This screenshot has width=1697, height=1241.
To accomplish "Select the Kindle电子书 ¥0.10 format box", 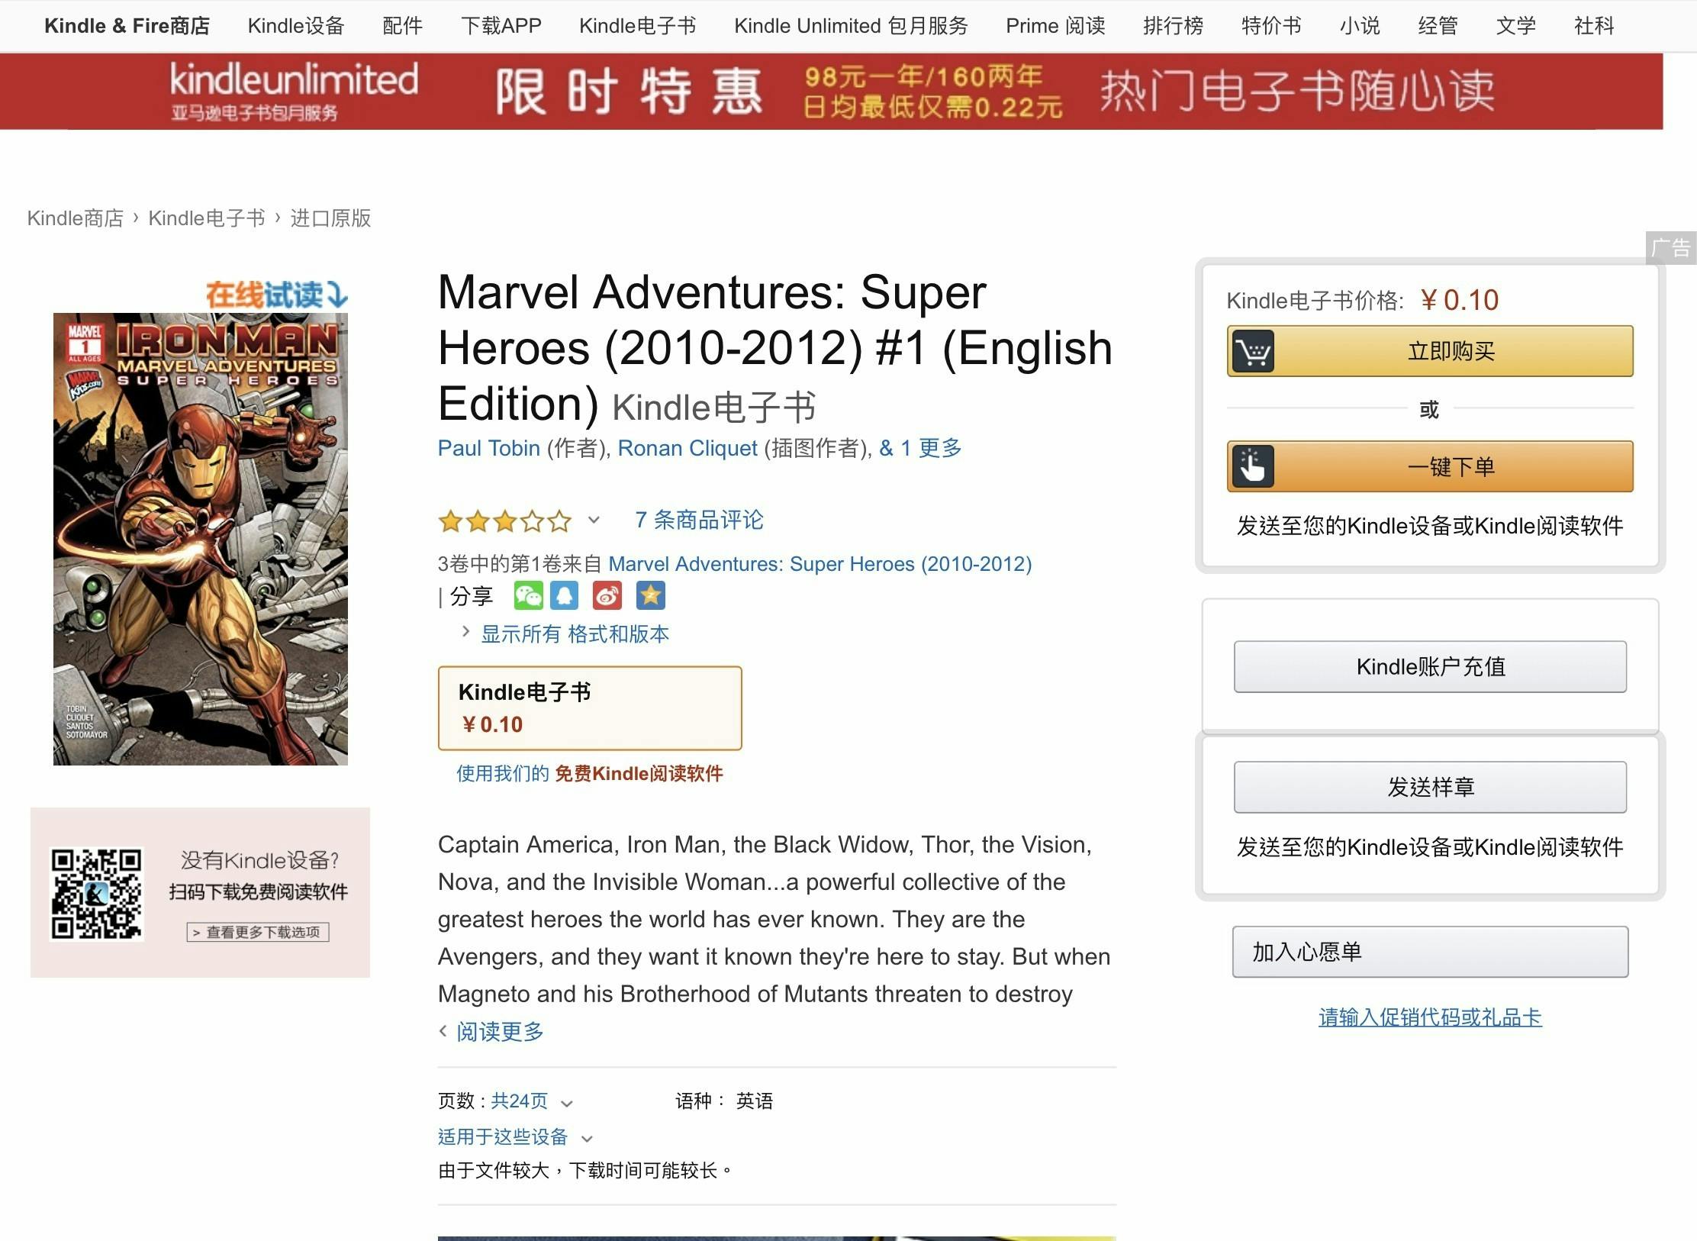I will tap(589, 708).
